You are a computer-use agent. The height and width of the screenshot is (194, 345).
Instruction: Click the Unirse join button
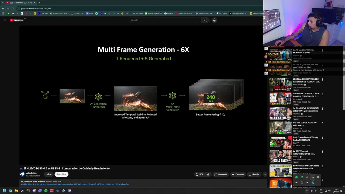point(49,174)
